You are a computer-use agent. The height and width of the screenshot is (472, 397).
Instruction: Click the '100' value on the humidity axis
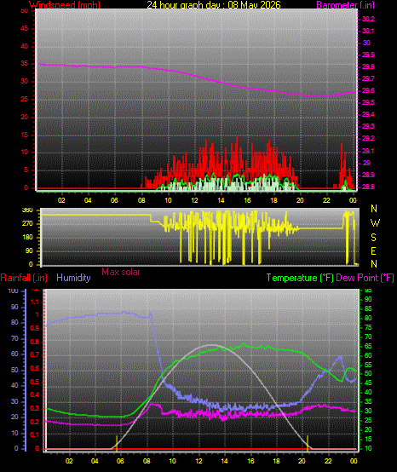point(14,291)
